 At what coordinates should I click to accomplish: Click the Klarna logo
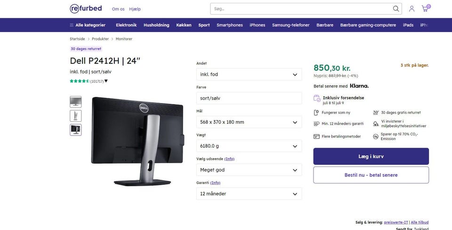click(359, 86)
